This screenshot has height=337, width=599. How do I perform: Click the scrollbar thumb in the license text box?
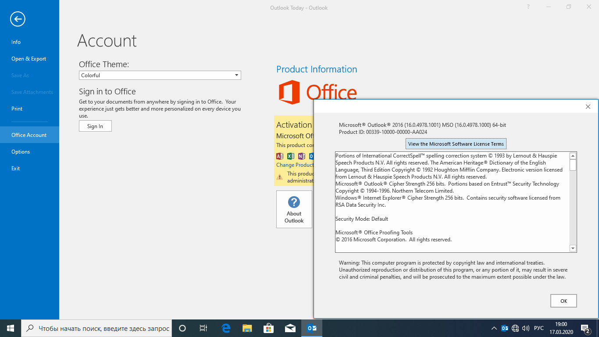[573, 165]
